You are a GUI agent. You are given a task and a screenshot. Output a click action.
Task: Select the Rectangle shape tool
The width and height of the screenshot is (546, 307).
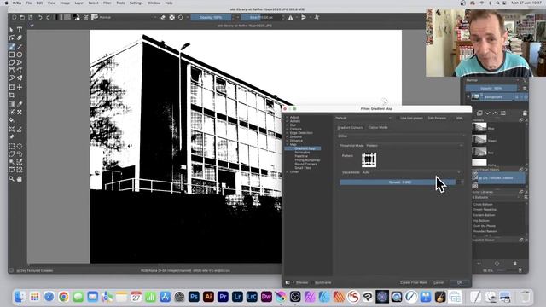coord(12,55)
